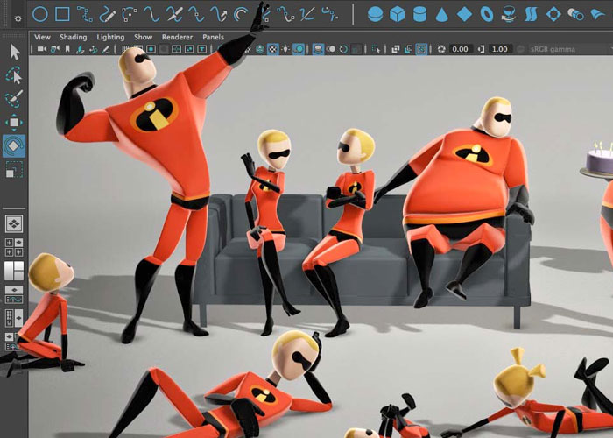Edit the exposure value 0.00

(x=460, y=49)
